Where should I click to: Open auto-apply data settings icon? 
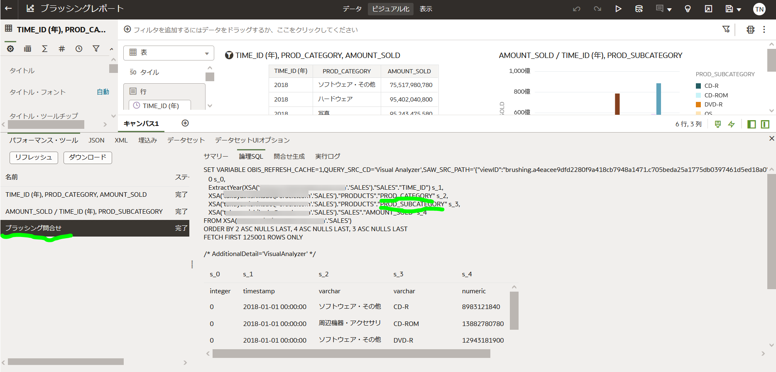coord(750,29)
